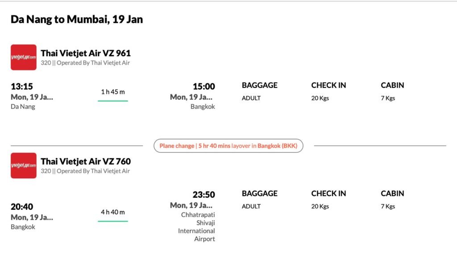The height and width of the screenshot is (254, 457).
Task: Click the CABIN header for flight VZ 760
Action: pos(392,193)
